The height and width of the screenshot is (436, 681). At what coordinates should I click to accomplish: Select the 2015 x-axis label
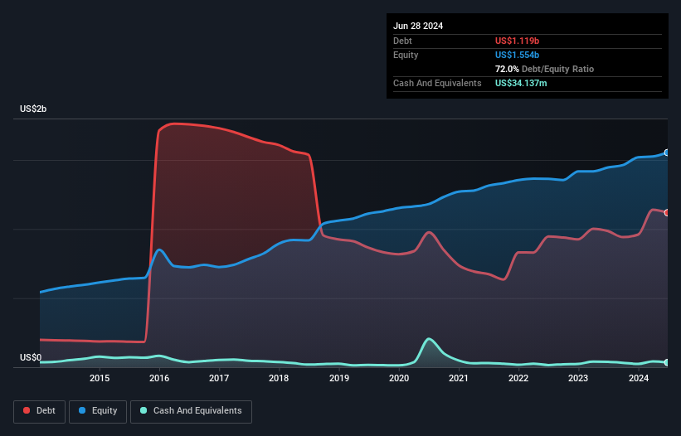[x=100, y=378]
